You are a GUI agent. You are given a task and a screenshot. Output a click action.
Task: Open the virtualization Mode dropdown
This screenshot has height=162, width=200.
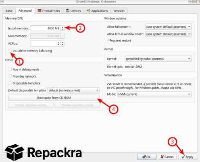point(154,94)
